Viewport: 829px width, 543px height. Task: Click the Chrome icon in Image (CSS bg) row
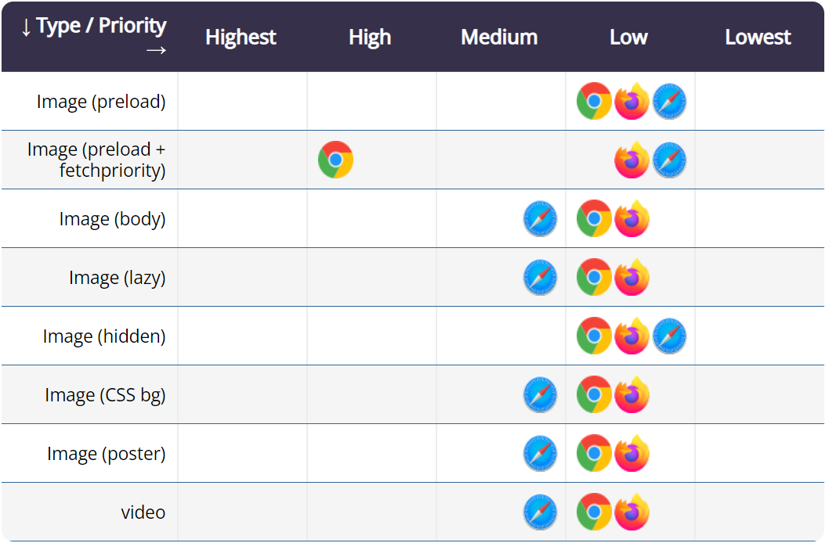pos(594,395)
